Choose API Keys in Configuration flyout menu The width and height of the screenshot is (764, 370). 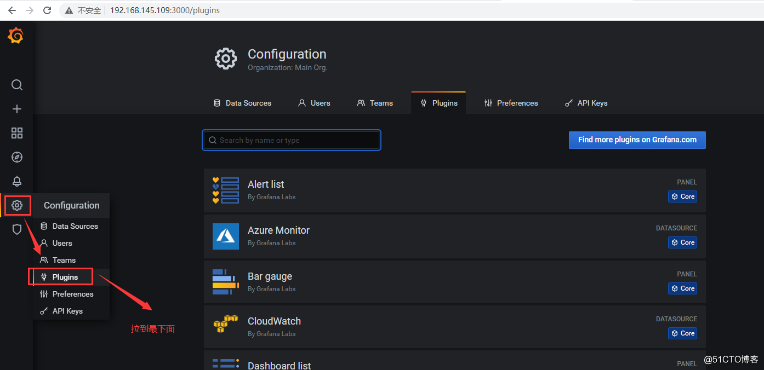(x=71, y=311)
